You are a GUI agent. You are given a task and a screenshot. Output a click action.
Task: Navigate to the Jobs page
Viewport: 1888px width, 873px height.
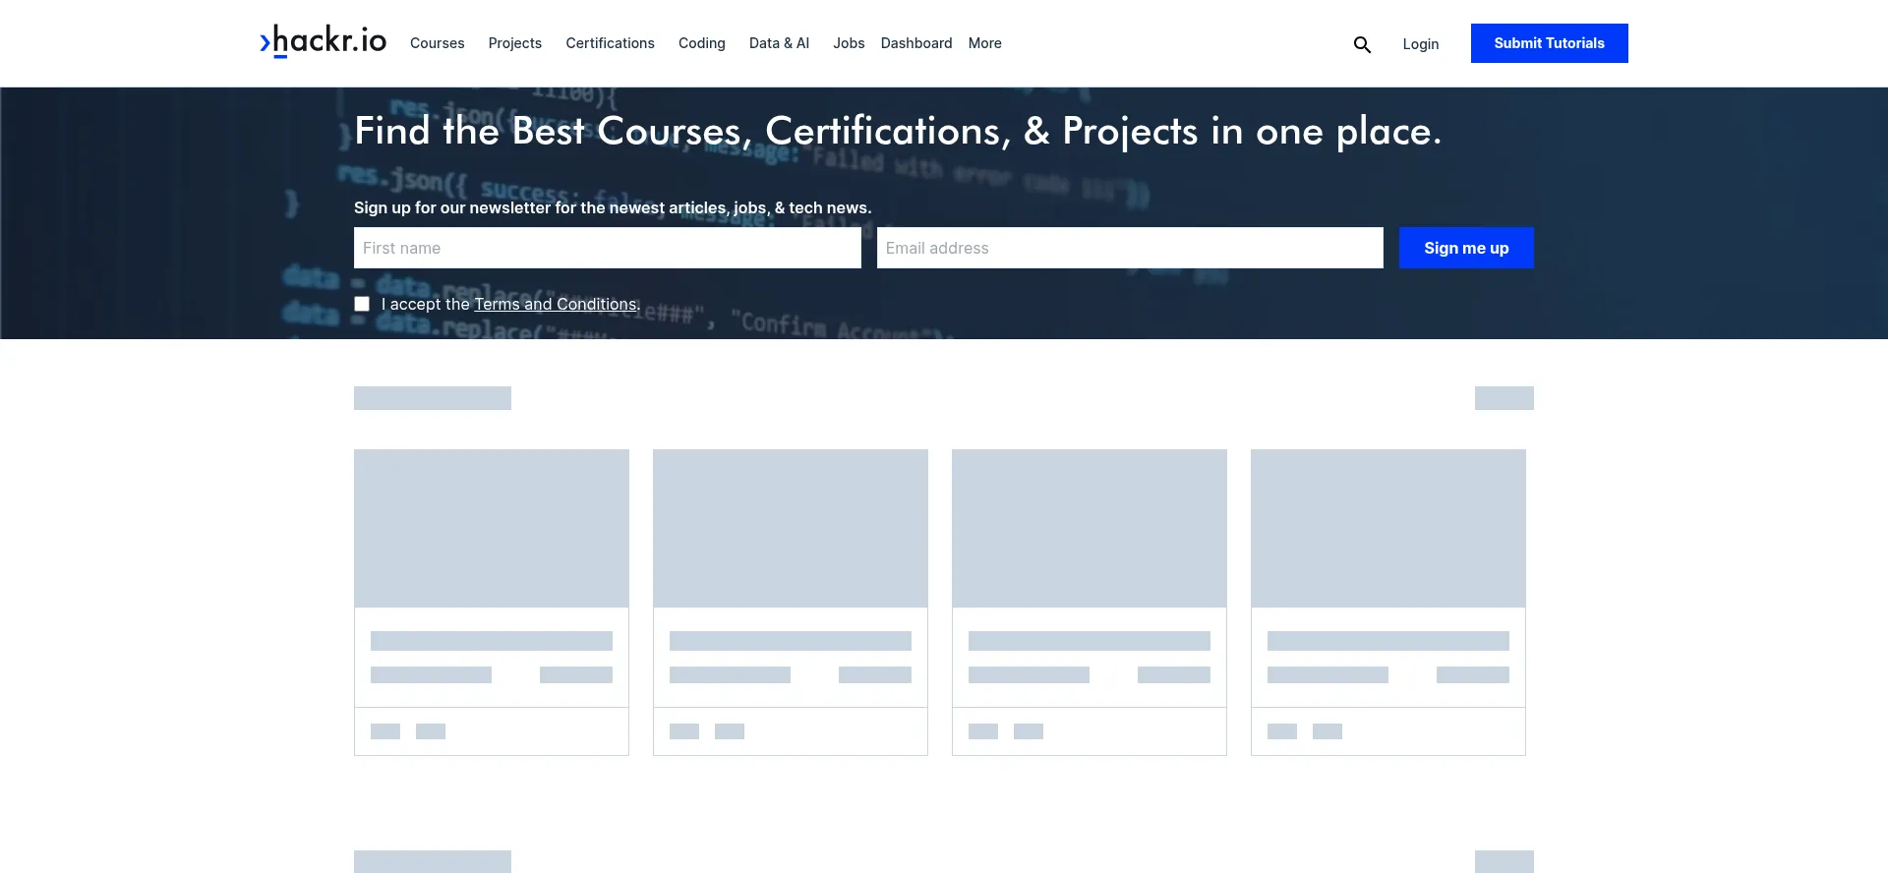[x=849, y=43]
